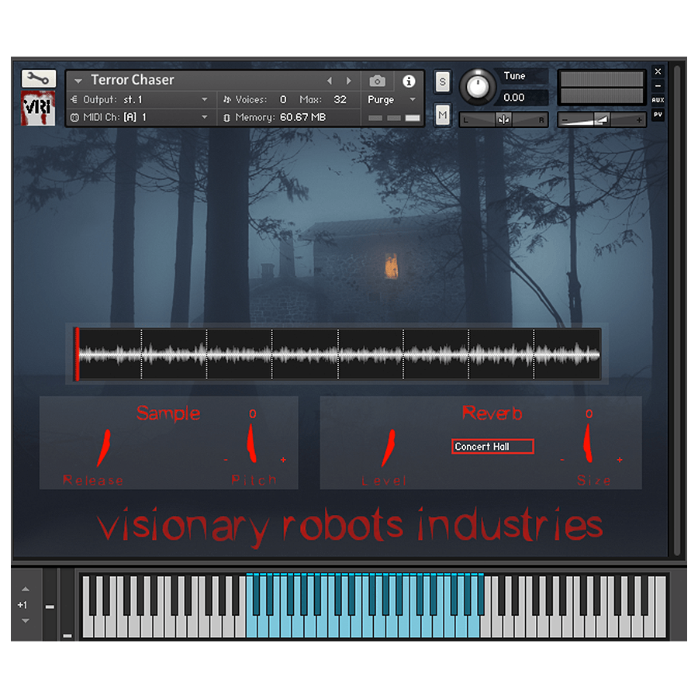Click the keyboard octave up arrow

coord(25,589)
